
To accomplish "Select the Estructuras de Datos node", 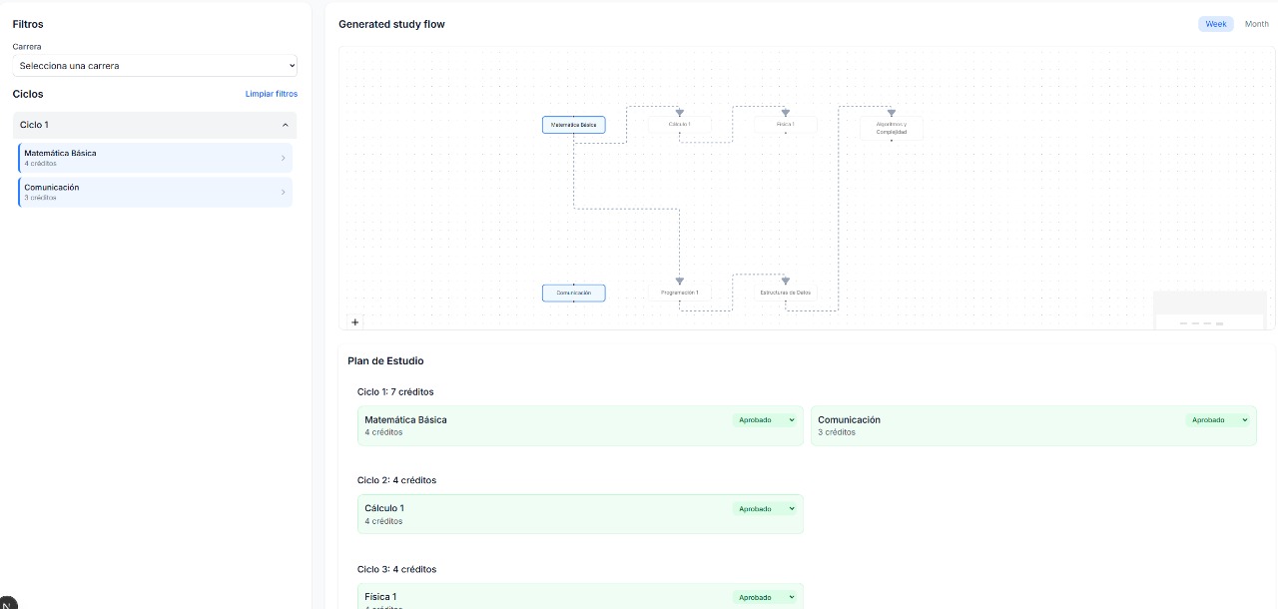I will click(x=786, y=293).
